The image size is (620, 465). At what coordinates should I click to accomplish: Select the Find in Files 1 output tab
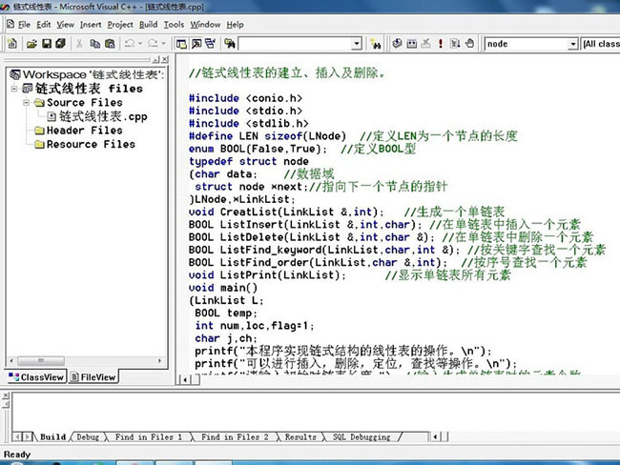149,437
